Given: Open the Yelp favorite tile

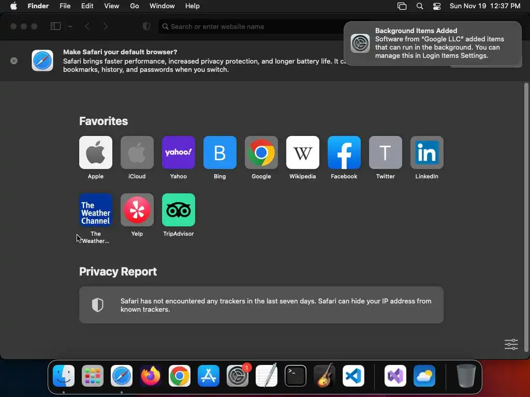Looking at the screenshot, I should tap(137, 210).
